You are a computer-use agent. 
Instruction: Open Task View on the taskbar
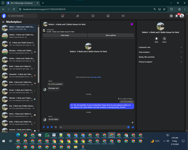click(11, 141)
